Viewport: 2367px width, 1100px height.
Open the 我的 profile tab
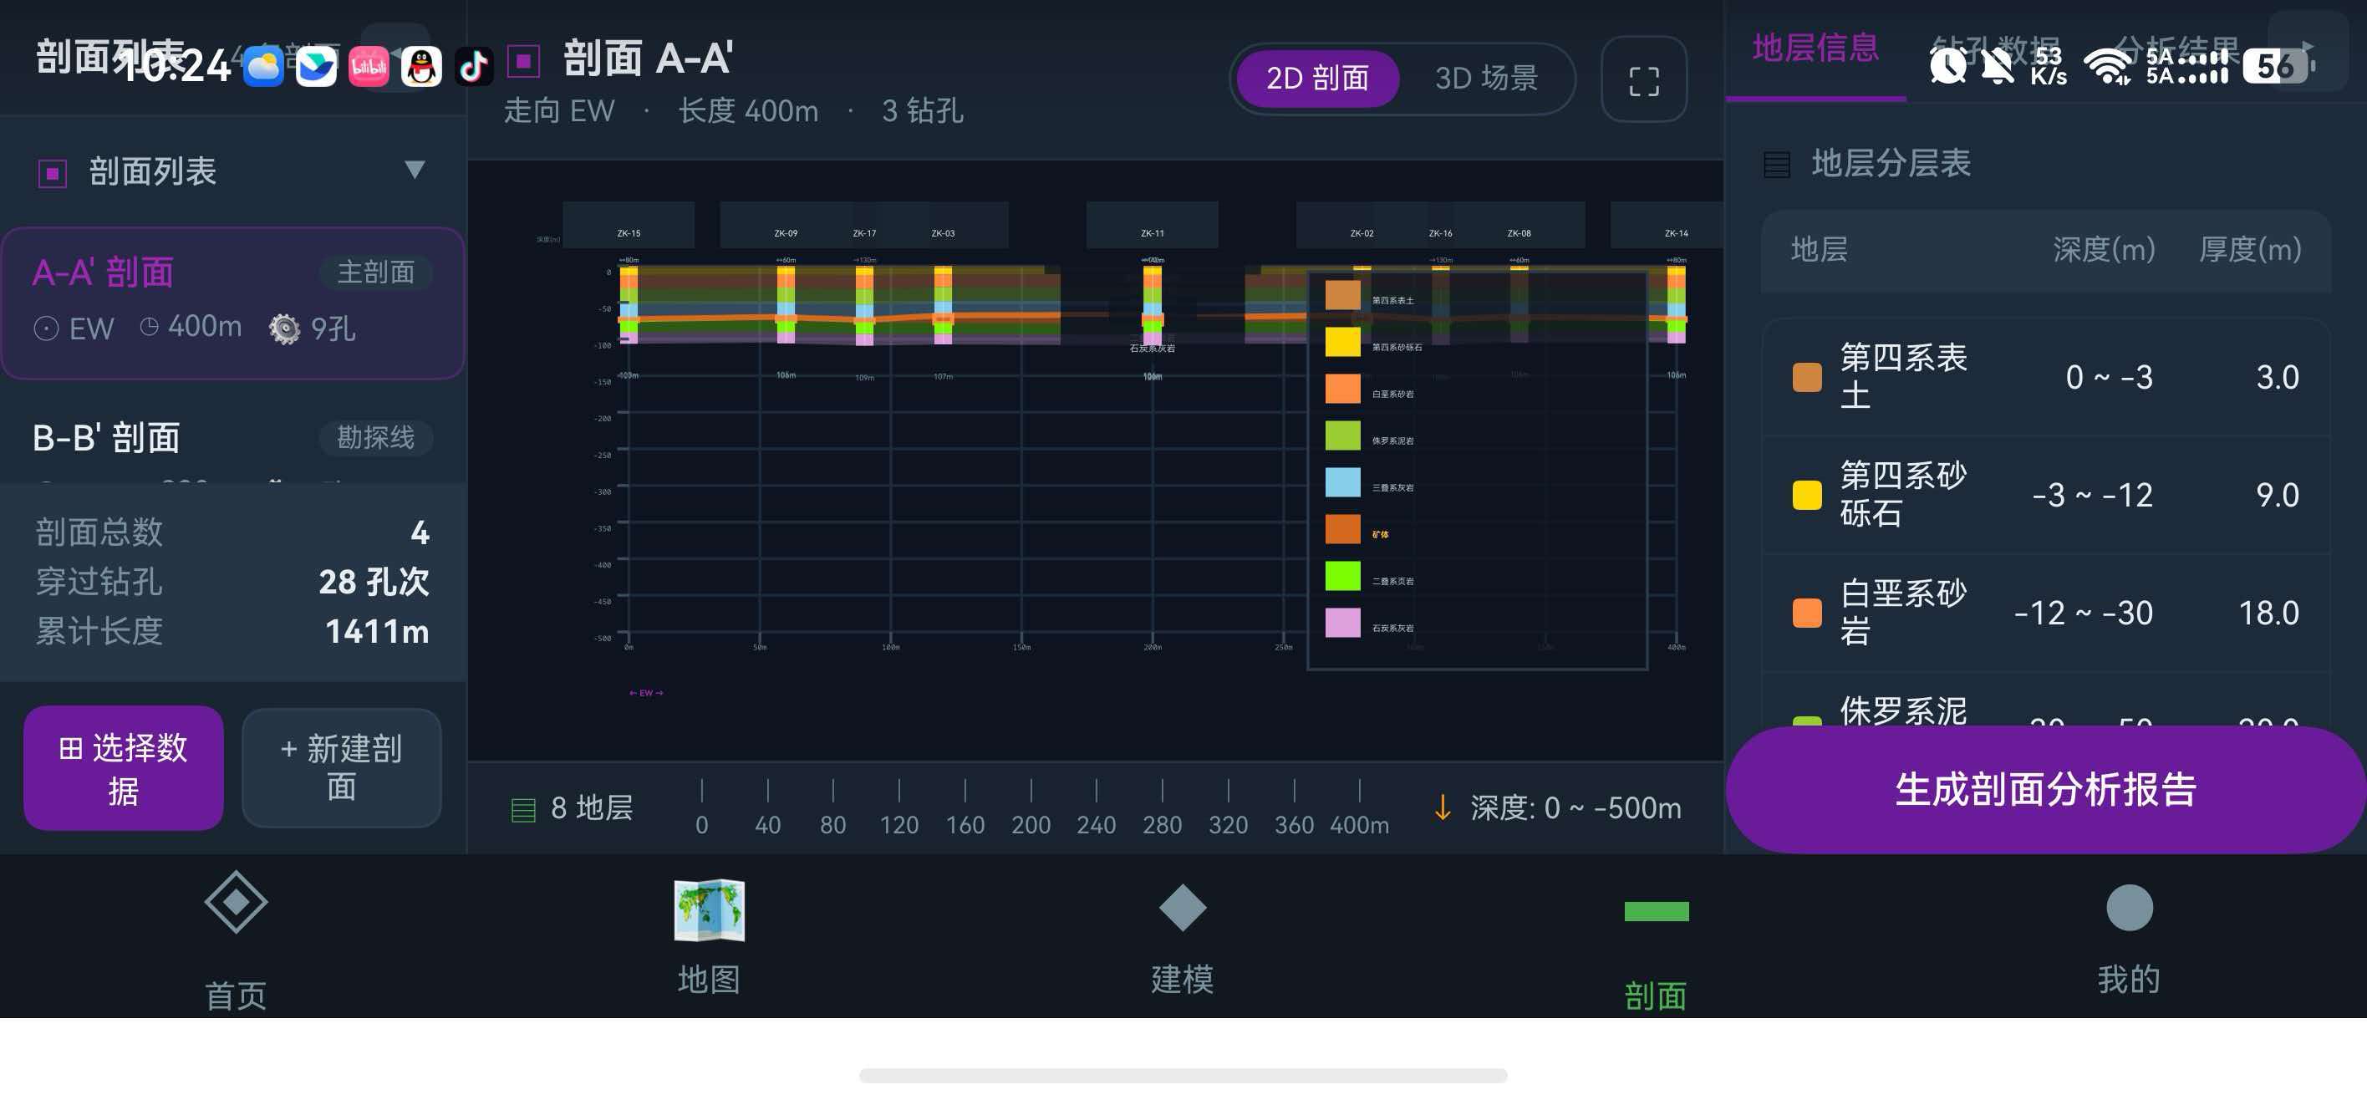coord(2129,939)
